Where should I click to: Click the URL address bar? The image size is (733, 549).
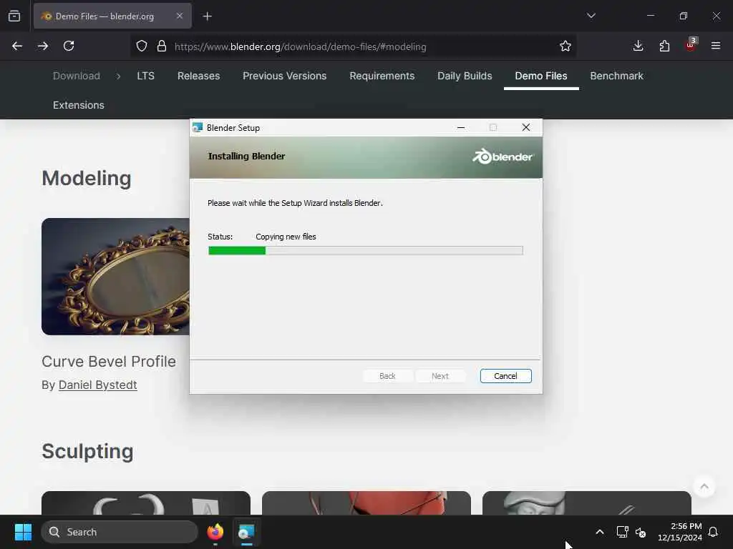tap(353, 46)
